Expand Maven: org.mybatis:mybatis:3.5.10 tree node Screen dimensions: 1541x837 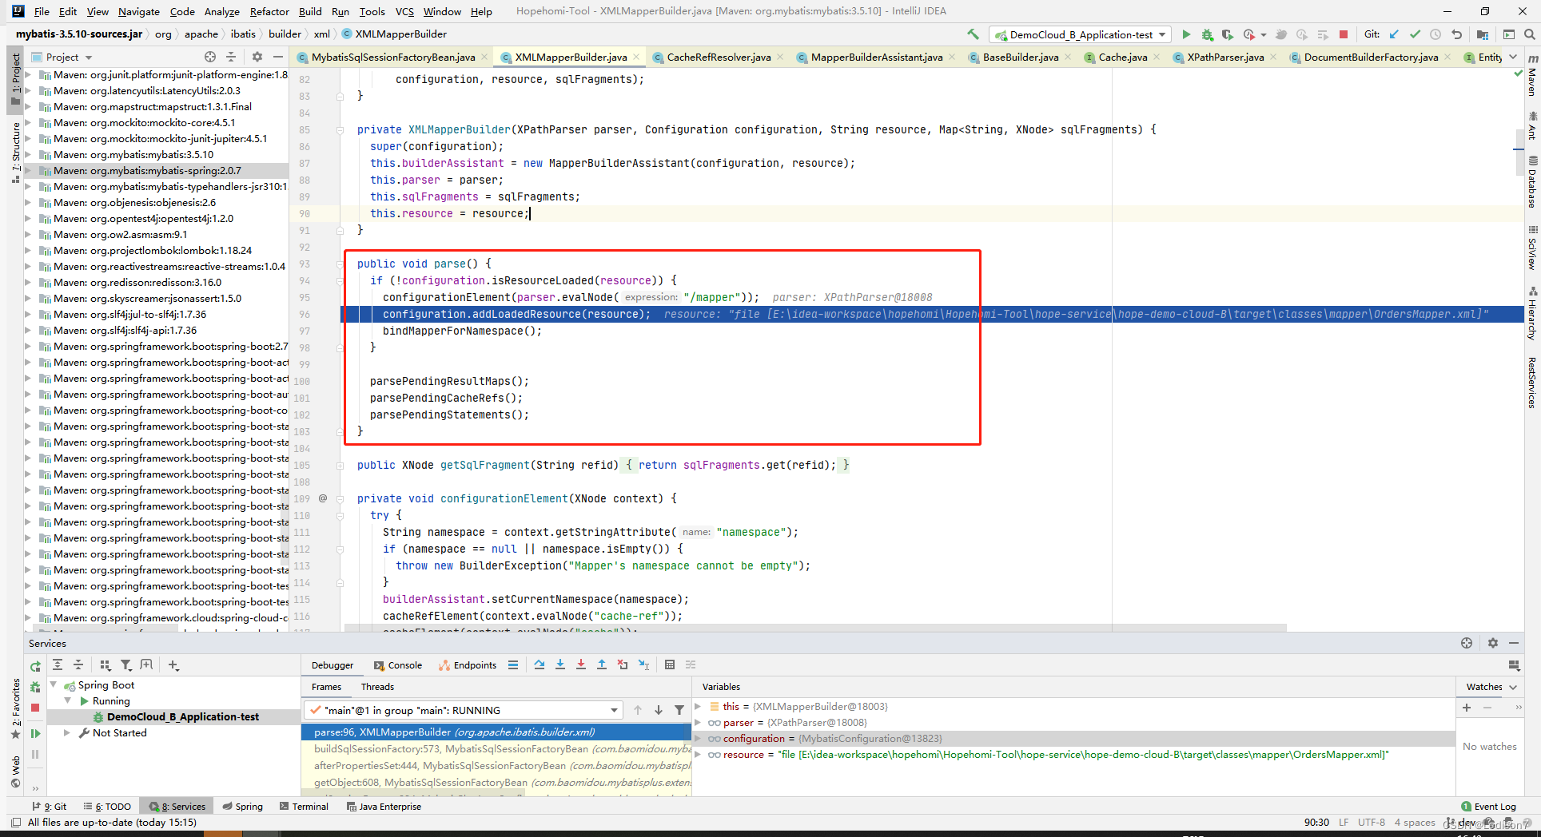pos(29,155)
